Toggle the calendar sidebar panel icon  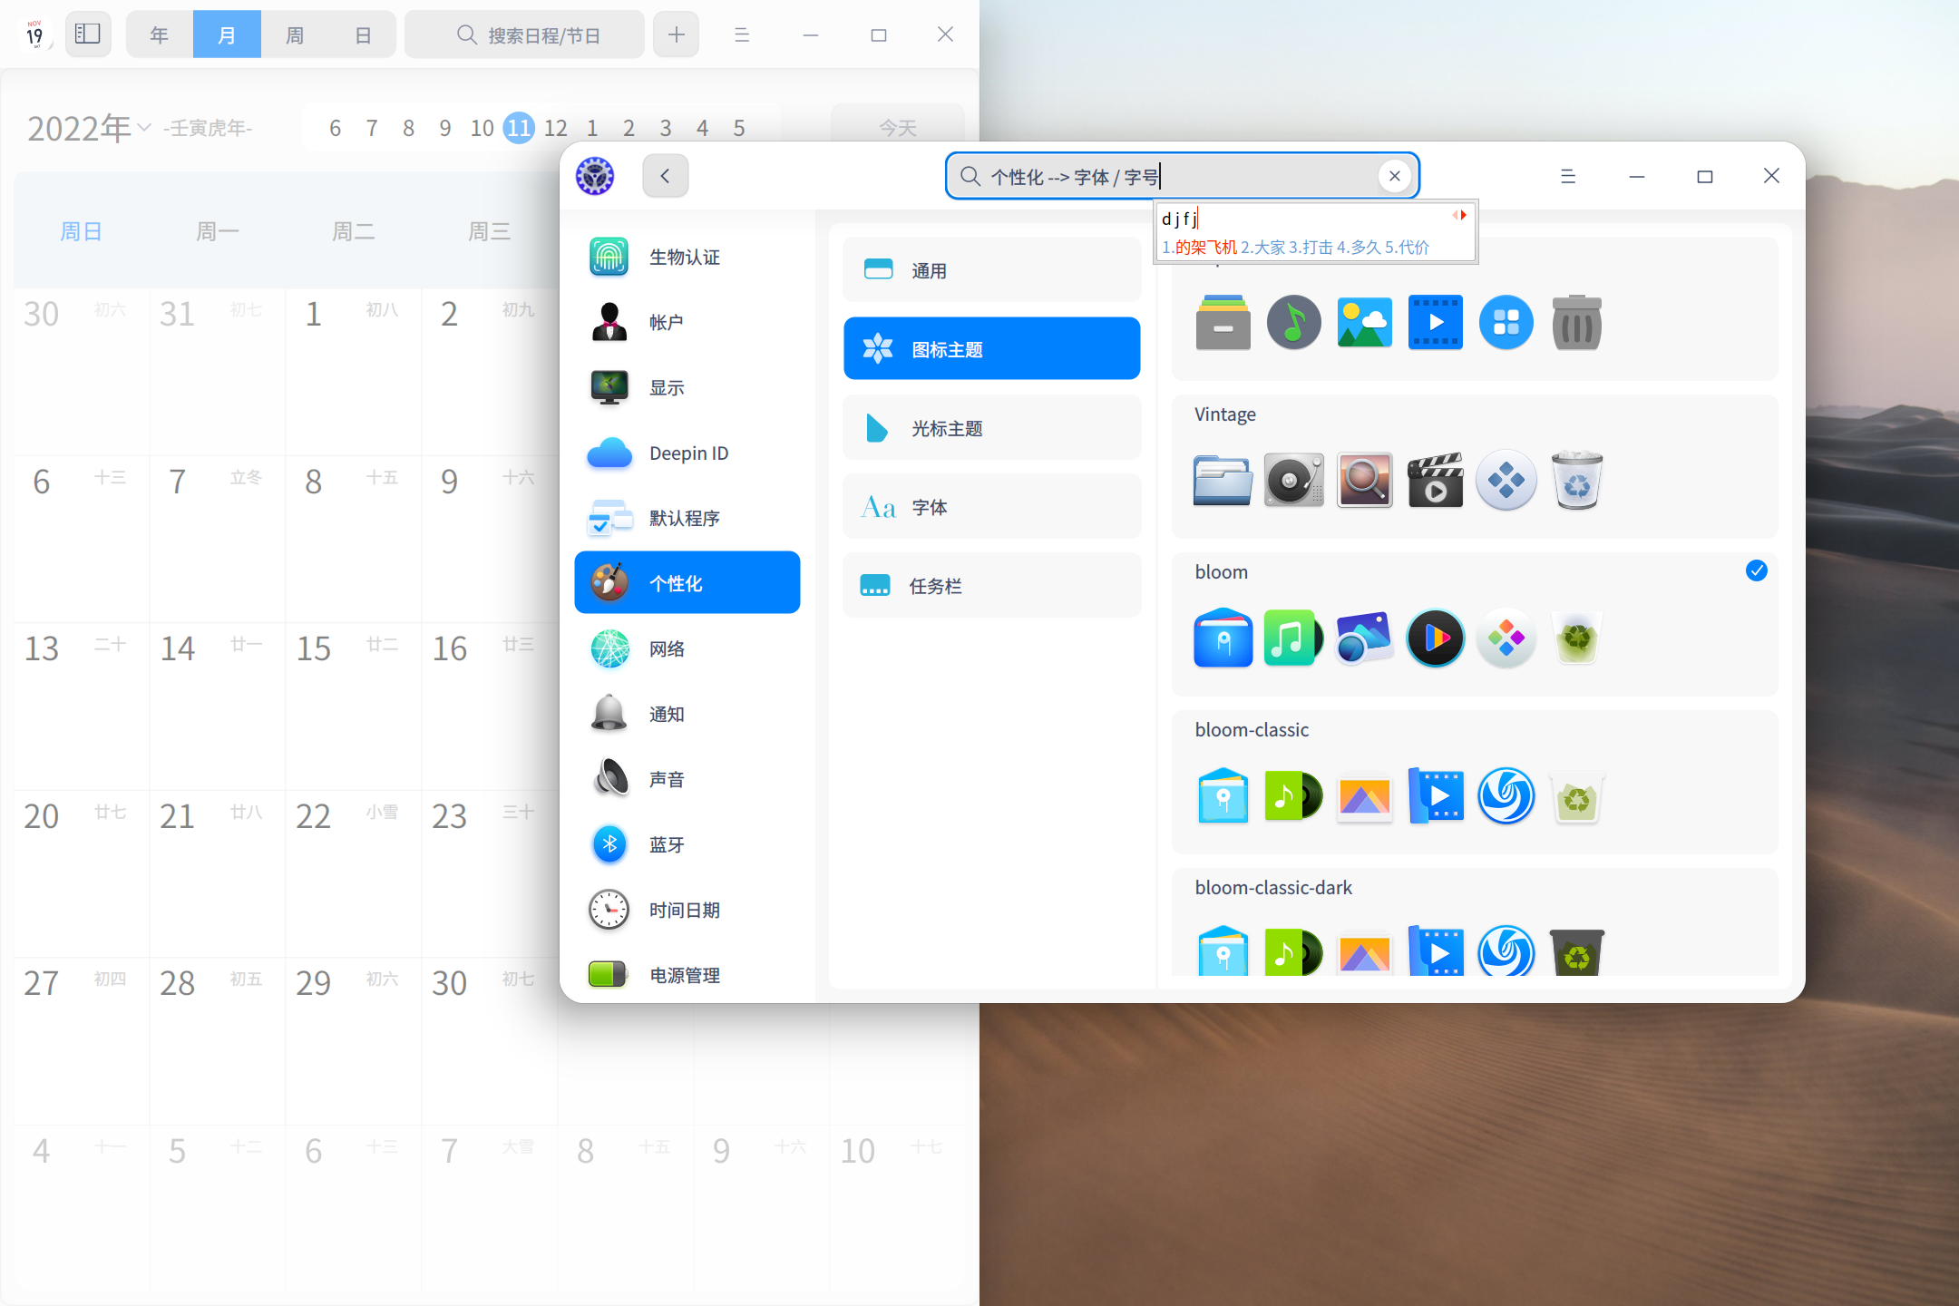tap(88, 34)
